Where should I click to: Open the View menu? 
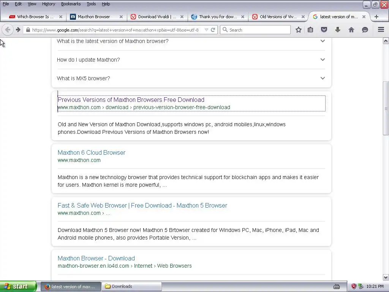(x=32, y=4)
